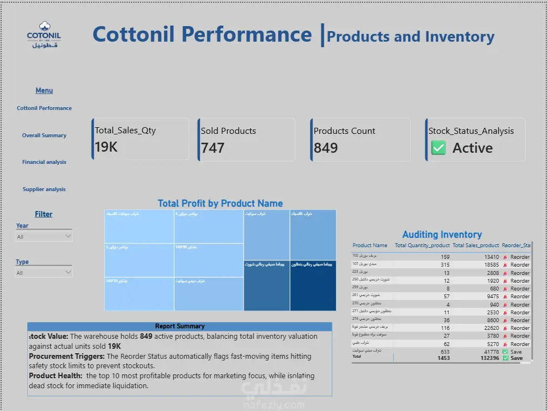The width and height of the screenshot is (548, 411).
Task: Click the red Reorder flag in the 940 sales row
Action: pos(505,305)
